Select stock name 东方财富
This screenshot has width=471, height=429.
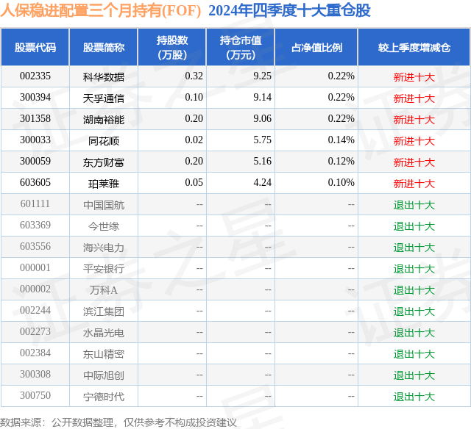pyautogui.click(x=104, y=162)
